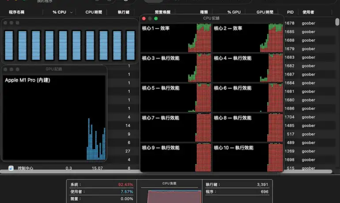Image resolution: width=340 pixels, height=203 pixels.
Task: Select the 核心 6 — 執行效能 graph
Action: pos(248,98)
